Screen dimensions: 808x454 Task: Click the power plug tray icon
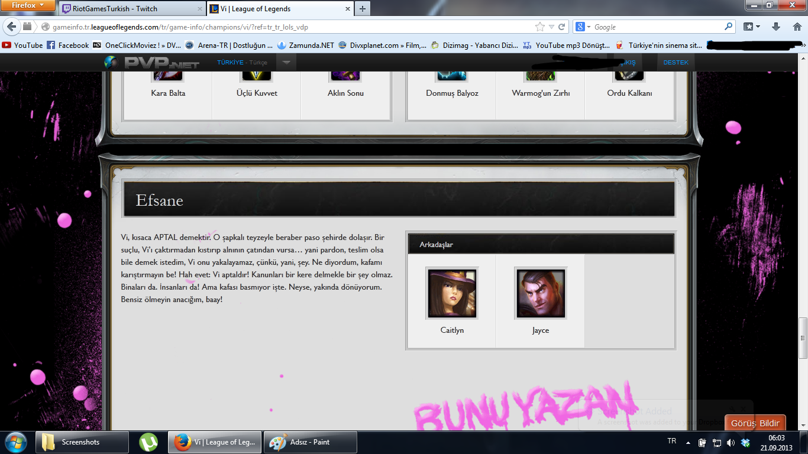coord(702,442)
